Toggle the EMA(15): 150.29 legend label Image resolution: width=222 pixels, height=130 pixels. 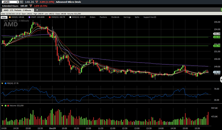79,17
